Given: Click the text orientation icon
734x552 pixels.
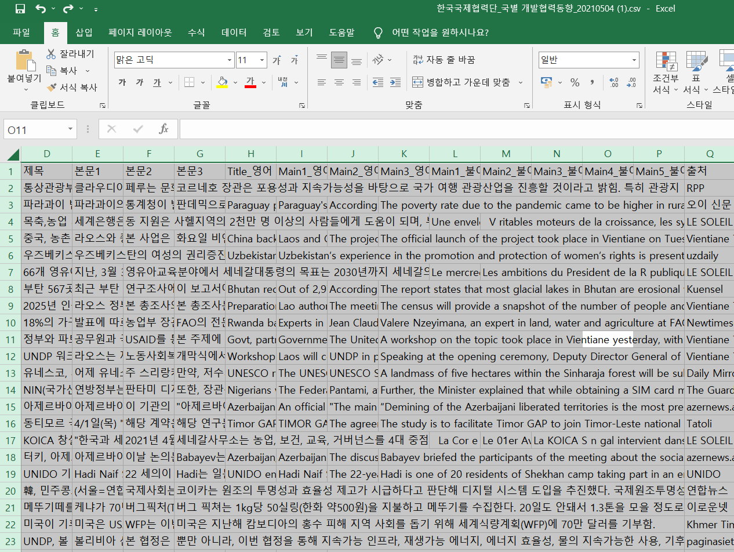Looking at the screenshot, I should pyautogui.click(x=378, y=60).
